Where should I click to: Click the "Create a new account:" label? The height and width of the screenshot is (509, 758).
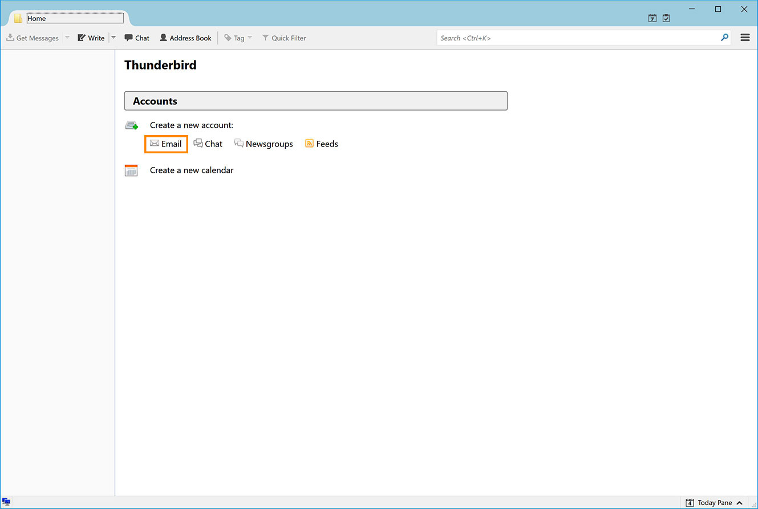coord(192,125)
